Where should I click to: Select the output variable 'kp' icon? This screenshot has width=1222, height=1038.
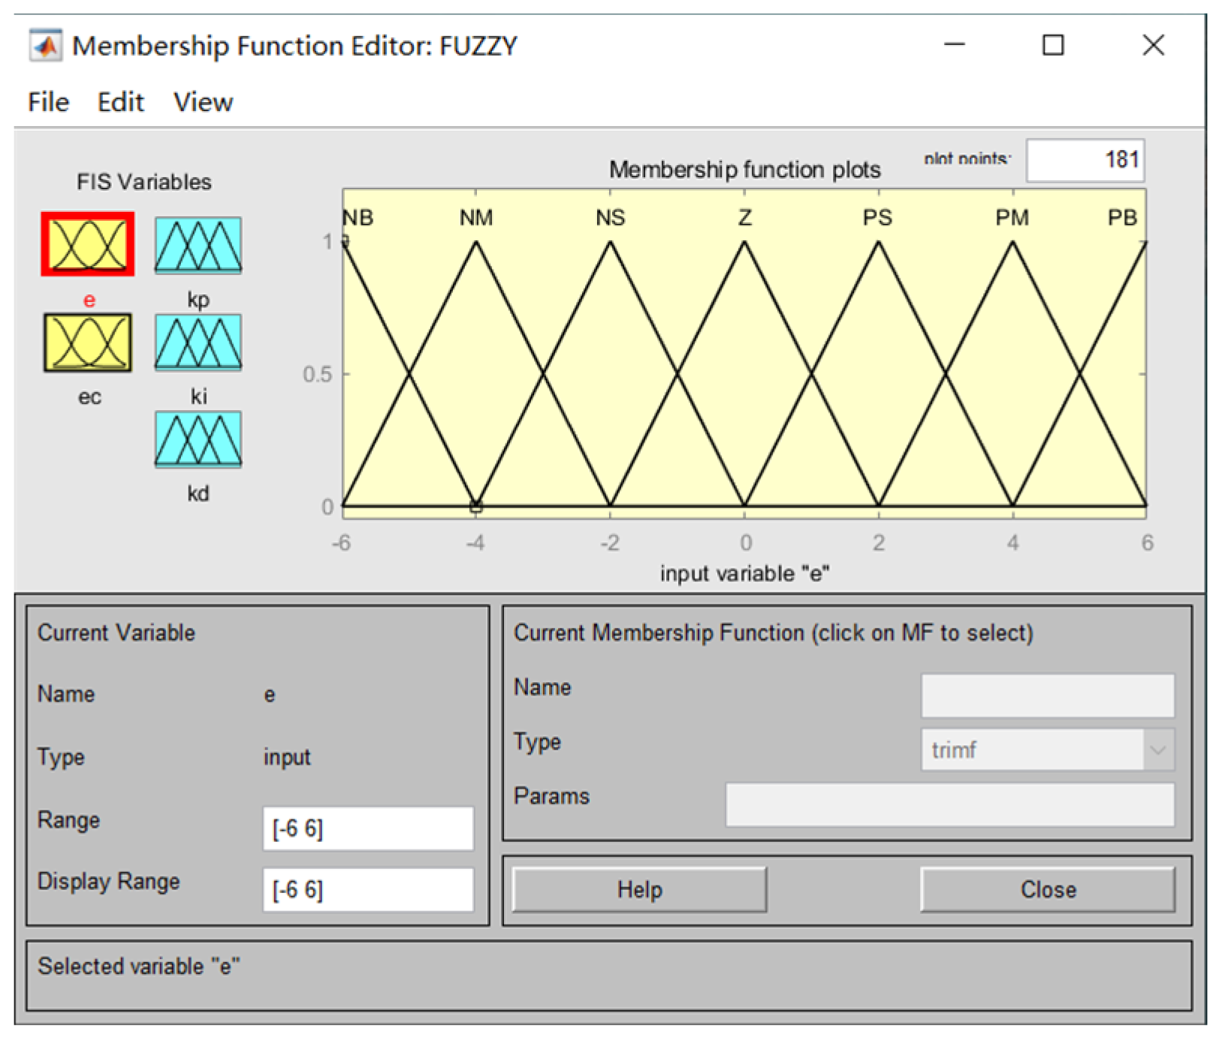click(x=198, y=245)
